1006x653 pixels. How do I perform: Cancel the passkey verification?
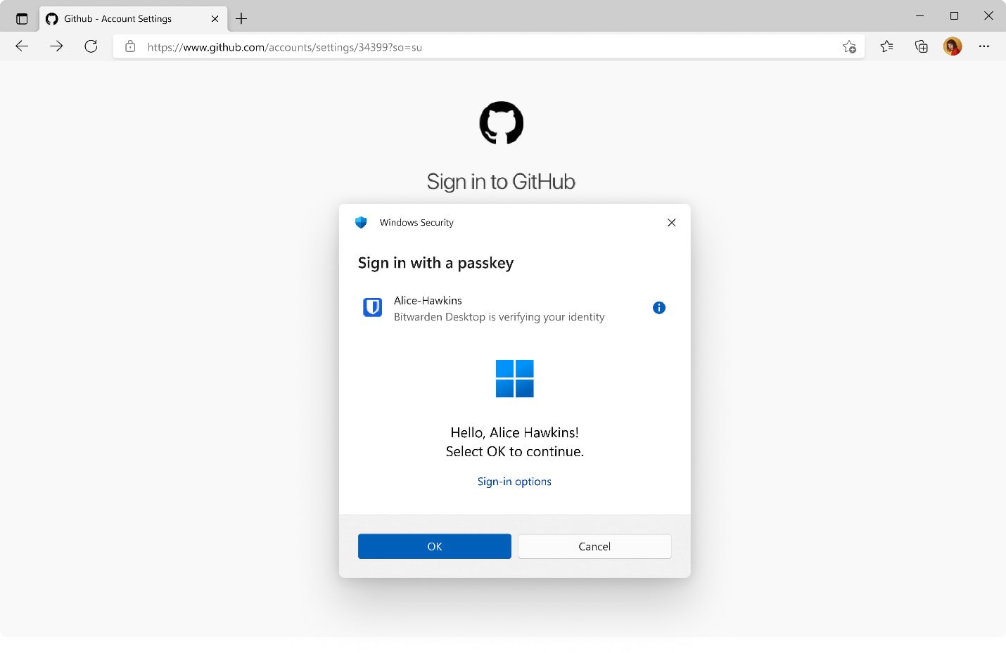coord(594,546)
